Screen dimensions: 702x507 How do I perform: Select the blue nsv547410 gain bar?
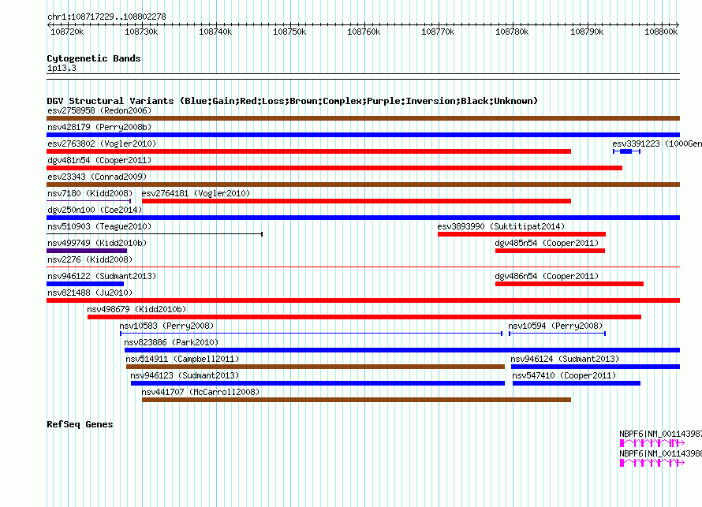pos(577,383)
